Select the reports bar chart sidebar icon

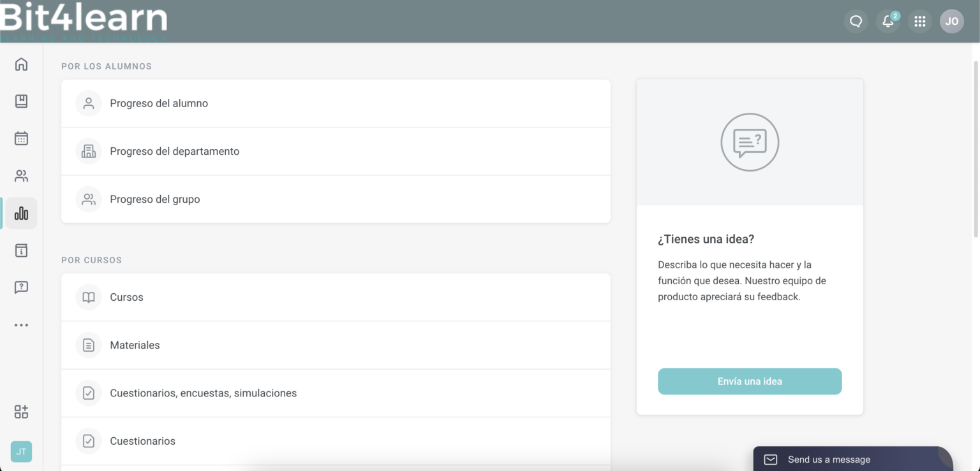tap(21, 213)
